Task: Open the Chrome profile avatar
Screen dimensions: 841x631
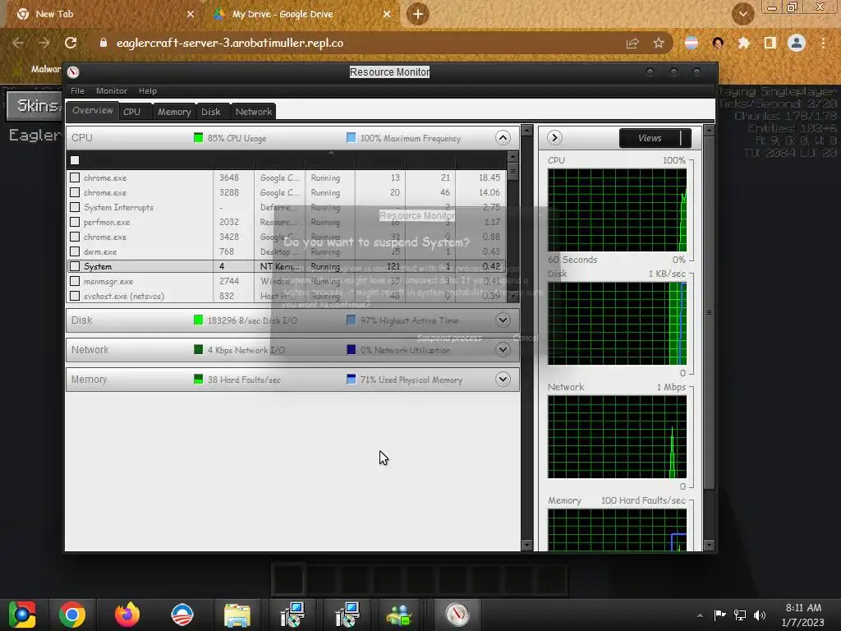Action: tap(797, 43)
